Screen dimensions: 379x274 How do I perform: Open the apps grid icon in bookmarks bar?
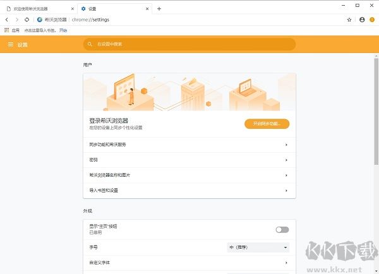(7, 30)
